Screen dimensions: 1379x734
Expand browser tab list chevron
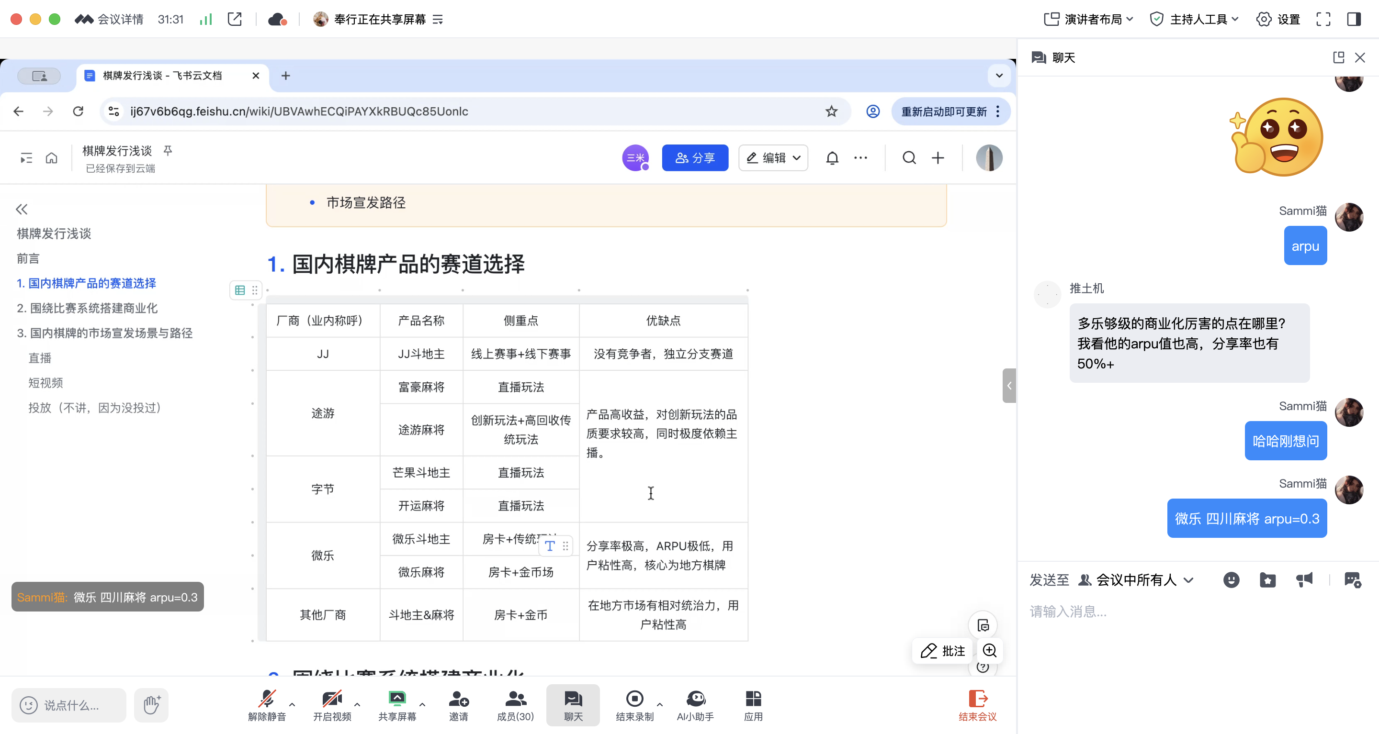click(999, 76)
